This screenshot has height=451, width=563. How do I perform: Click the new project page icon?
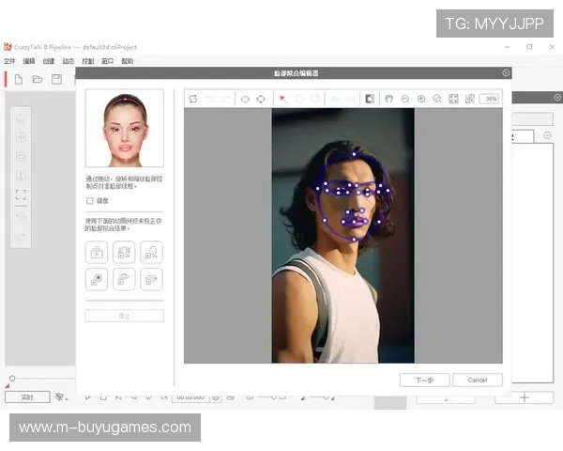[x=18, y=79]
